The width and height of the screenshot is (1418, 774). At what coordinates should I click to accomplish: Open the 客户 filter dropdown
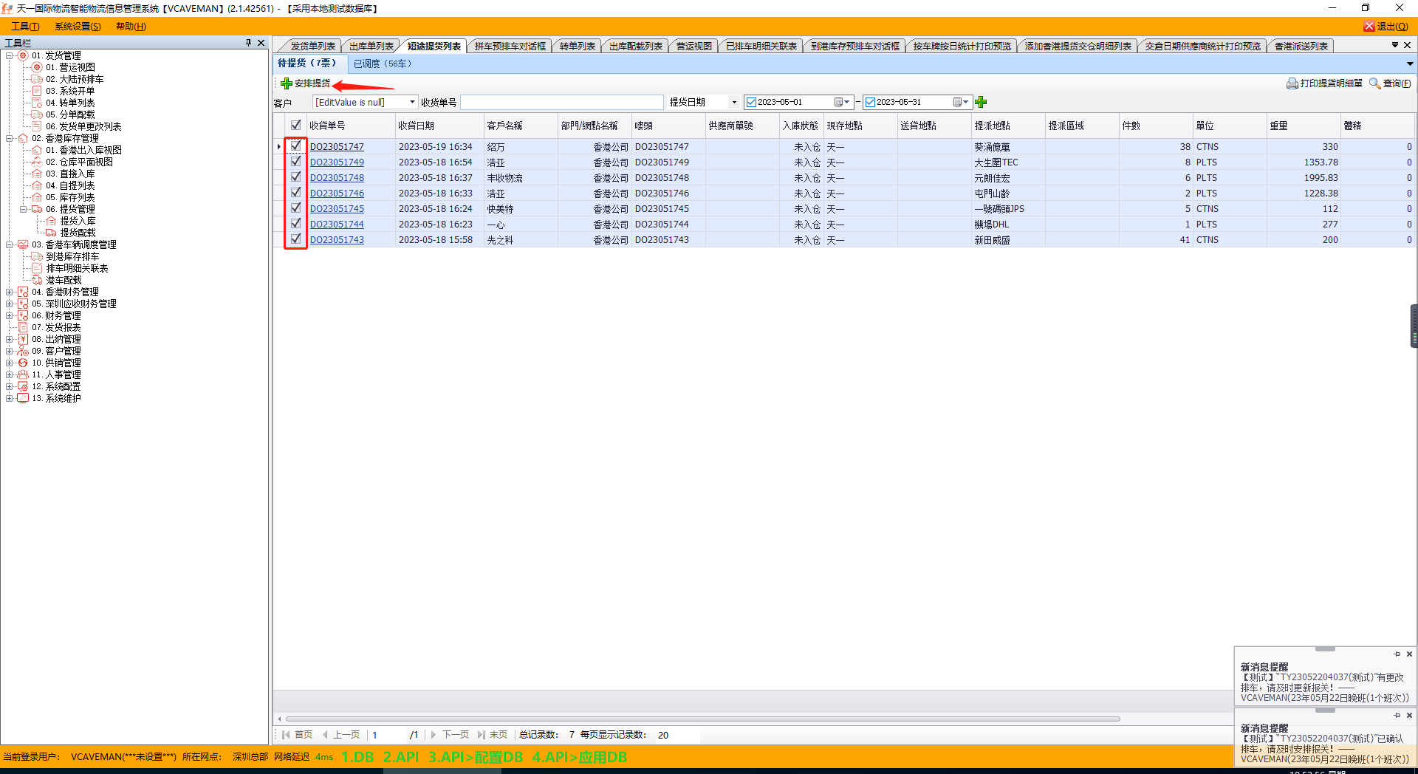pyautogui.click(x=412, y=102)
